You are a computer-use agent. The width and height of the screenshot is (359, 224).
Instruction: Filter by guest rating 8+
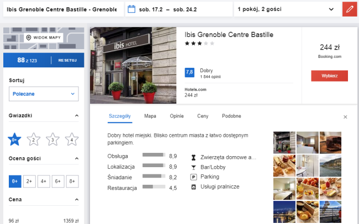coord(72,181)
